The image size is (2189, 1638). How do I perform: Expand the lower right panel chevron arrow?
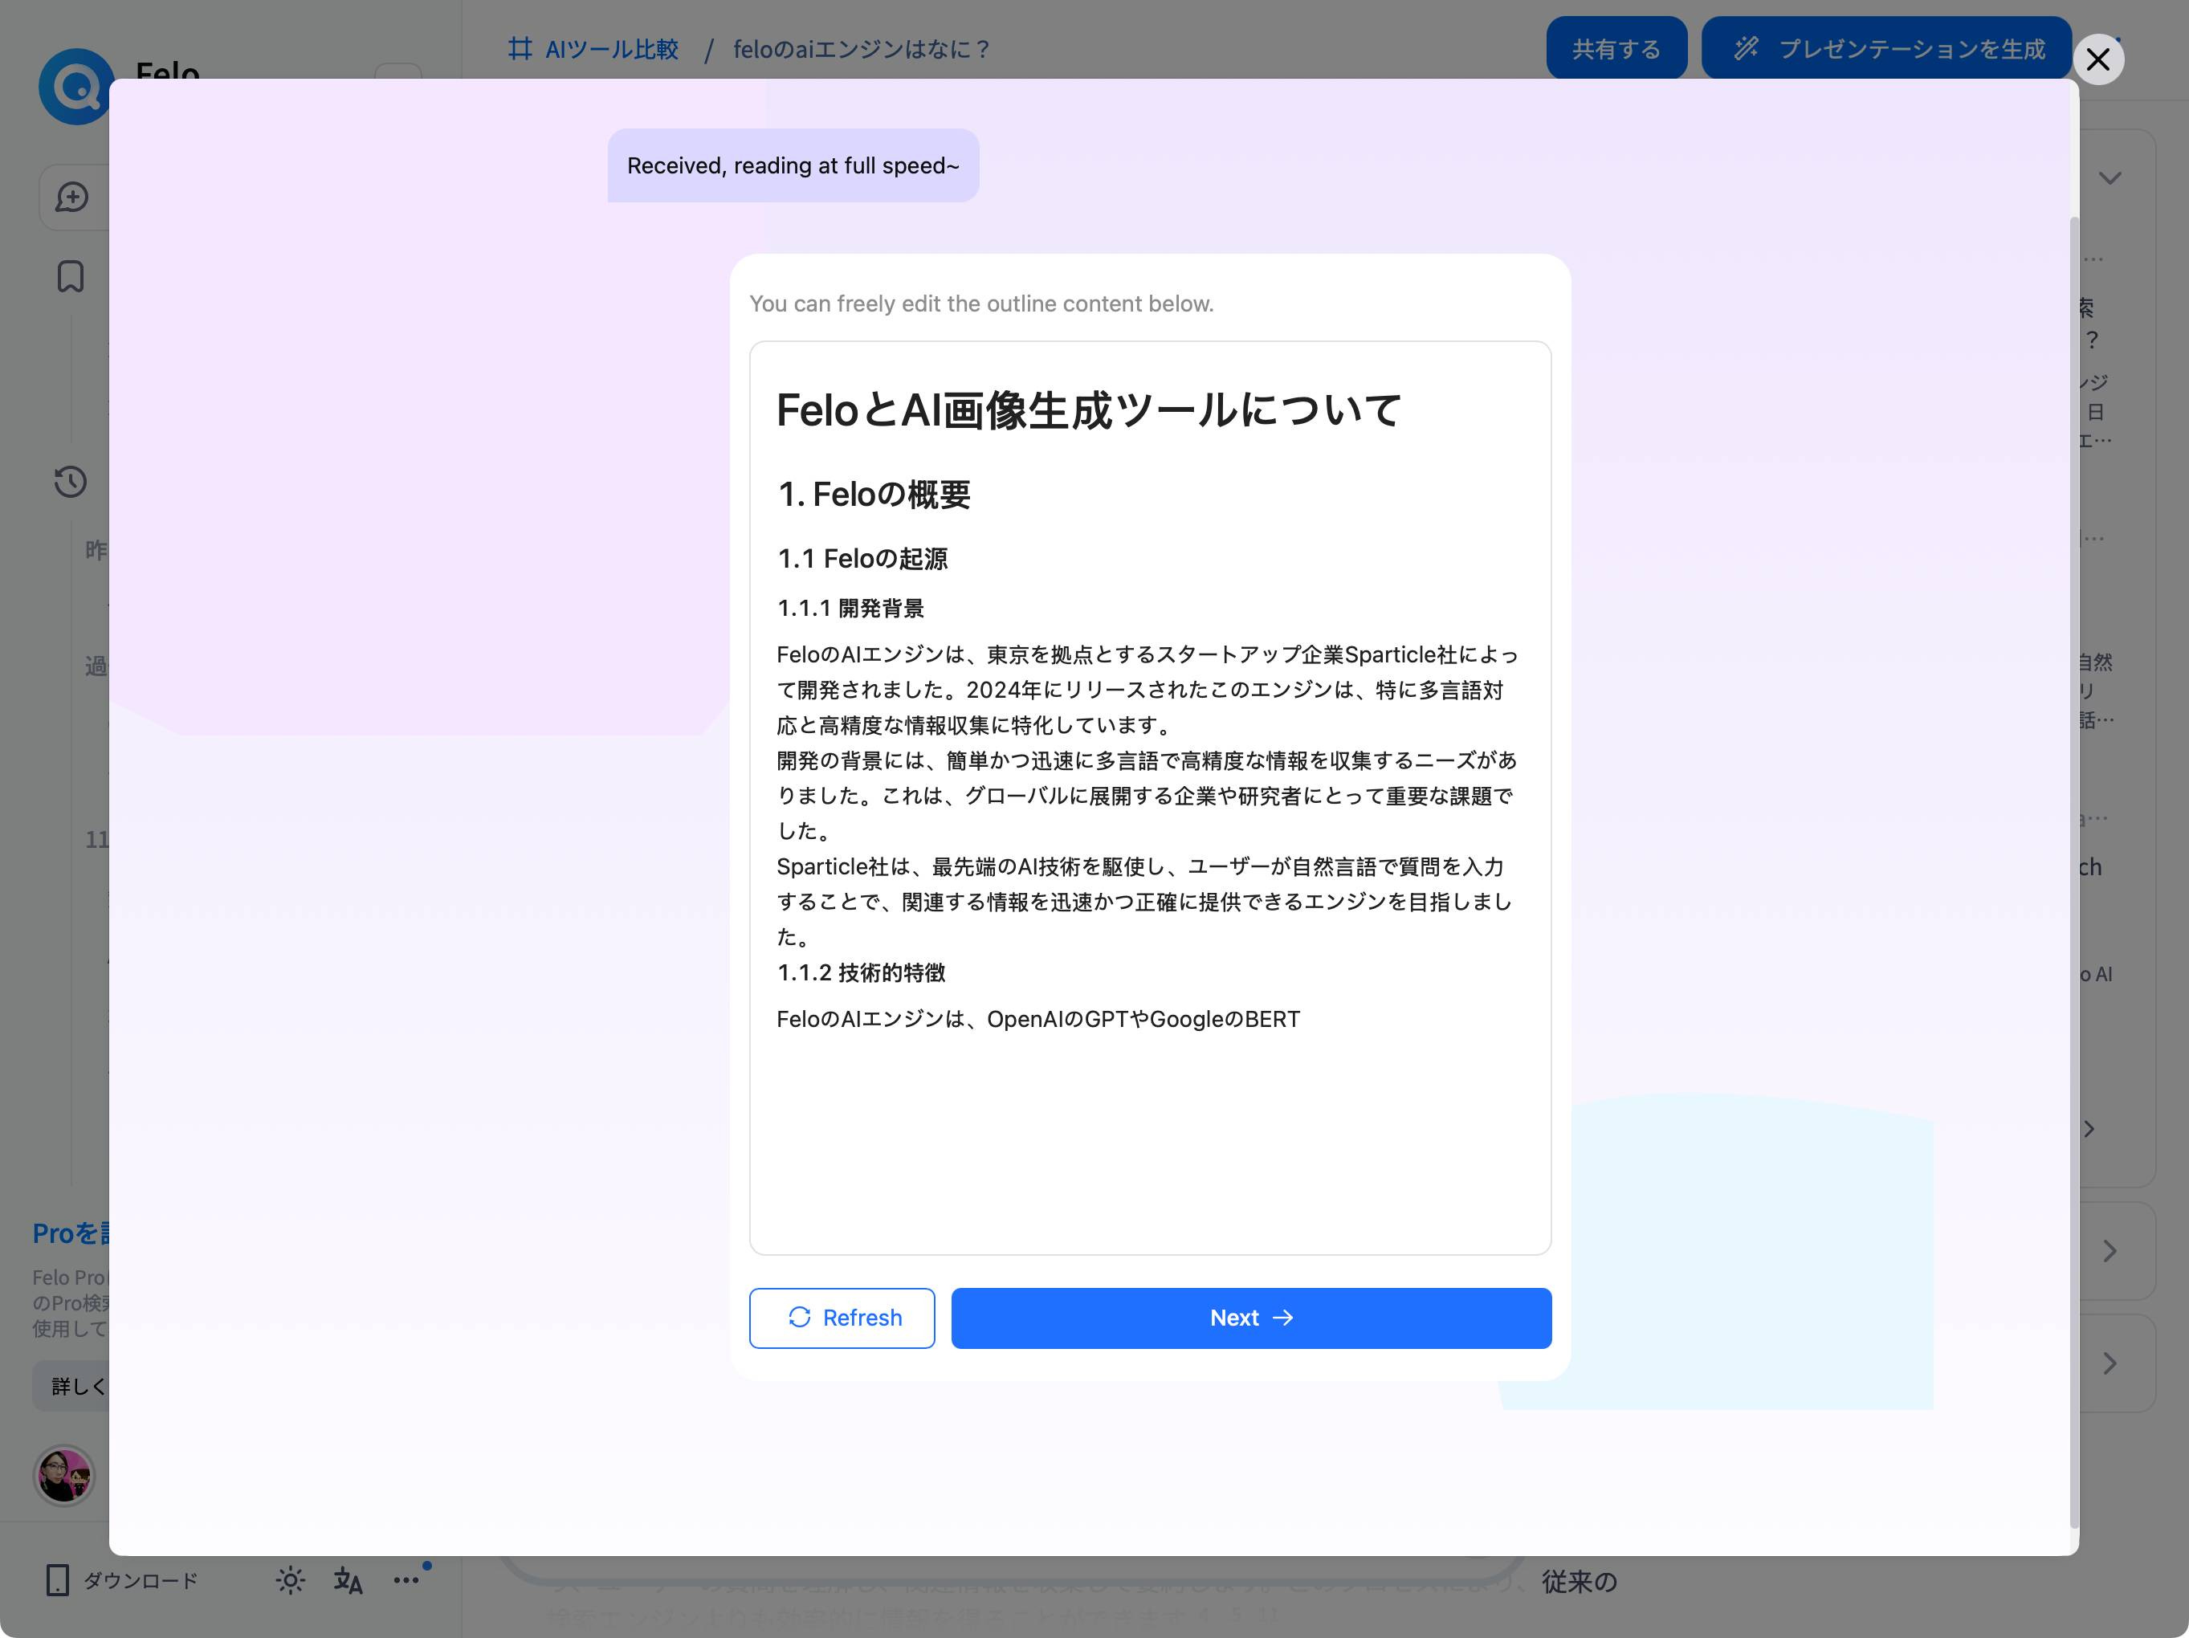pyautogui.click(x=2110, y=1251)
